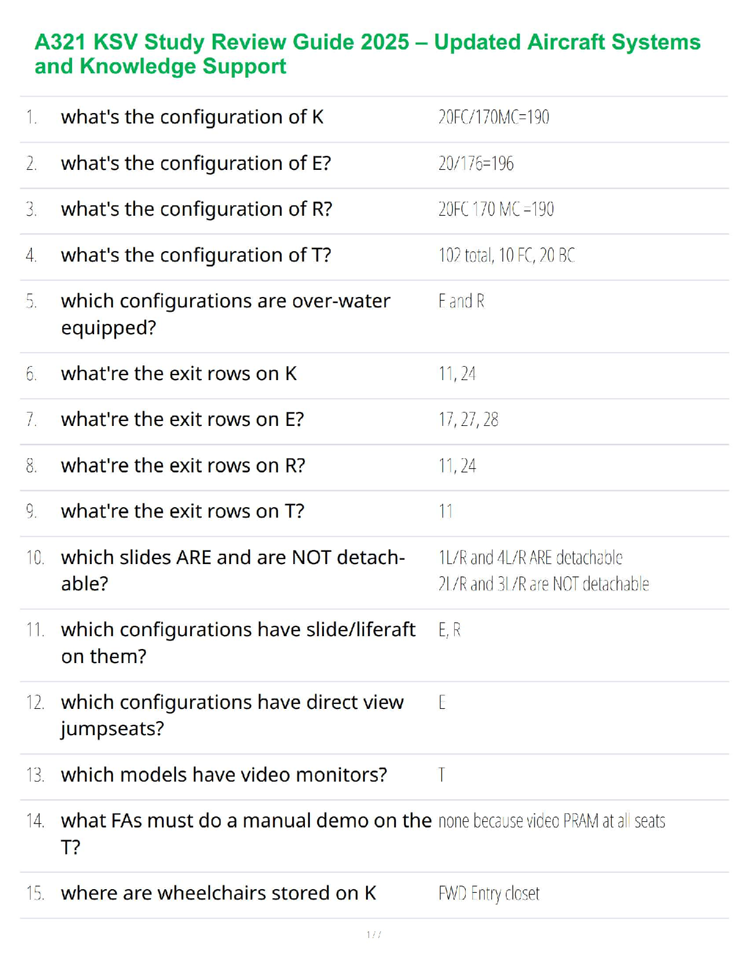Select the answer "none because video PRAM at all seats"

pyautogui.click(x=551, y=821)
